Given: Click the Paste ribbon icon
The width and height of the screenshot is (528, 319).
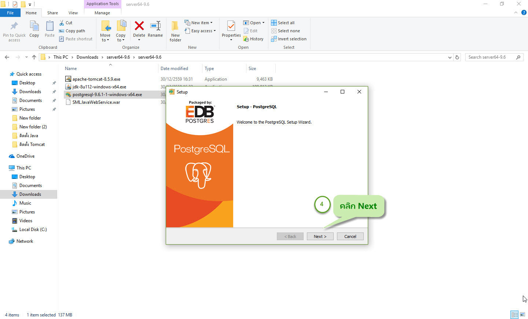Looking at the screenshot, I should coord(49,26).
